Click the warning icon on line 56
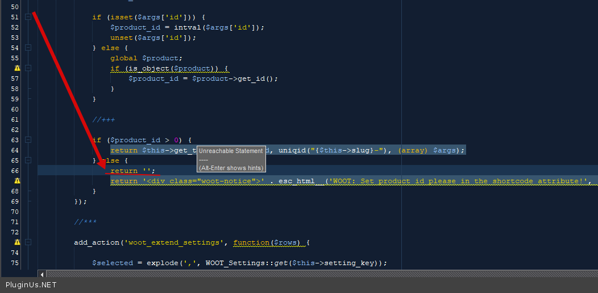The width and height of the screenshot is (598, 293). point(17,68)
